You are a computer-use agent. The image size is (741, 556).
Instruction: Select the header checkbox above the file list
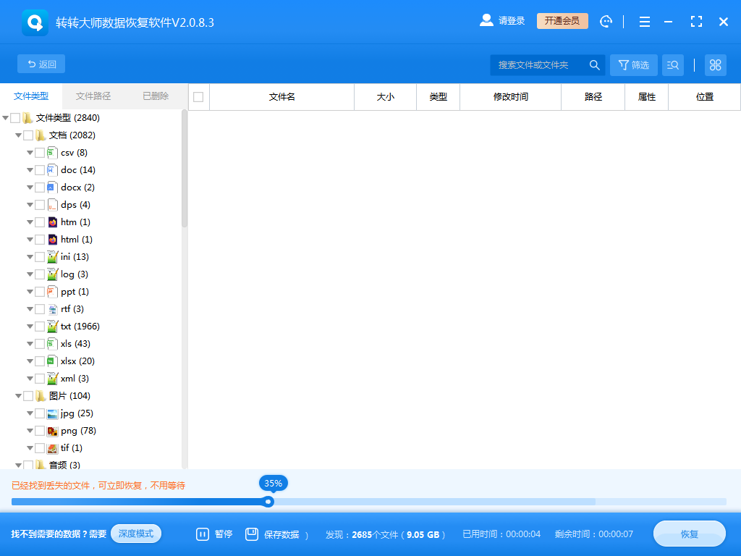(198, 96)
